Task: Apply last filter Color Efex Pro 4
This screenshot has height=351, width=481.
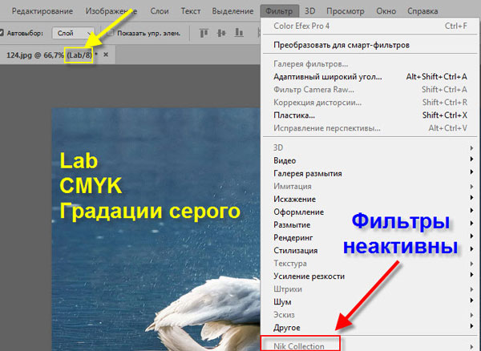Action: [x=370, y=26]
